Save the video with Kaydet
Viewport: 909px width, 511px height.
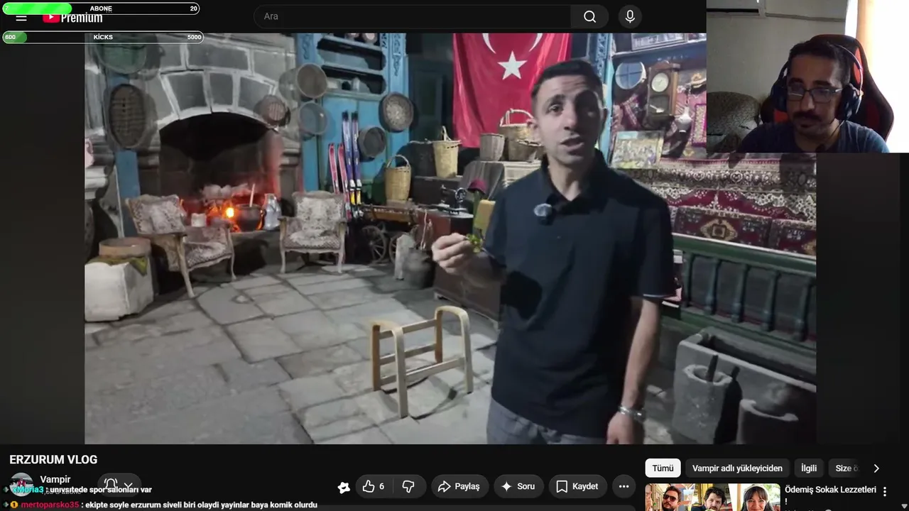[577, 486]
